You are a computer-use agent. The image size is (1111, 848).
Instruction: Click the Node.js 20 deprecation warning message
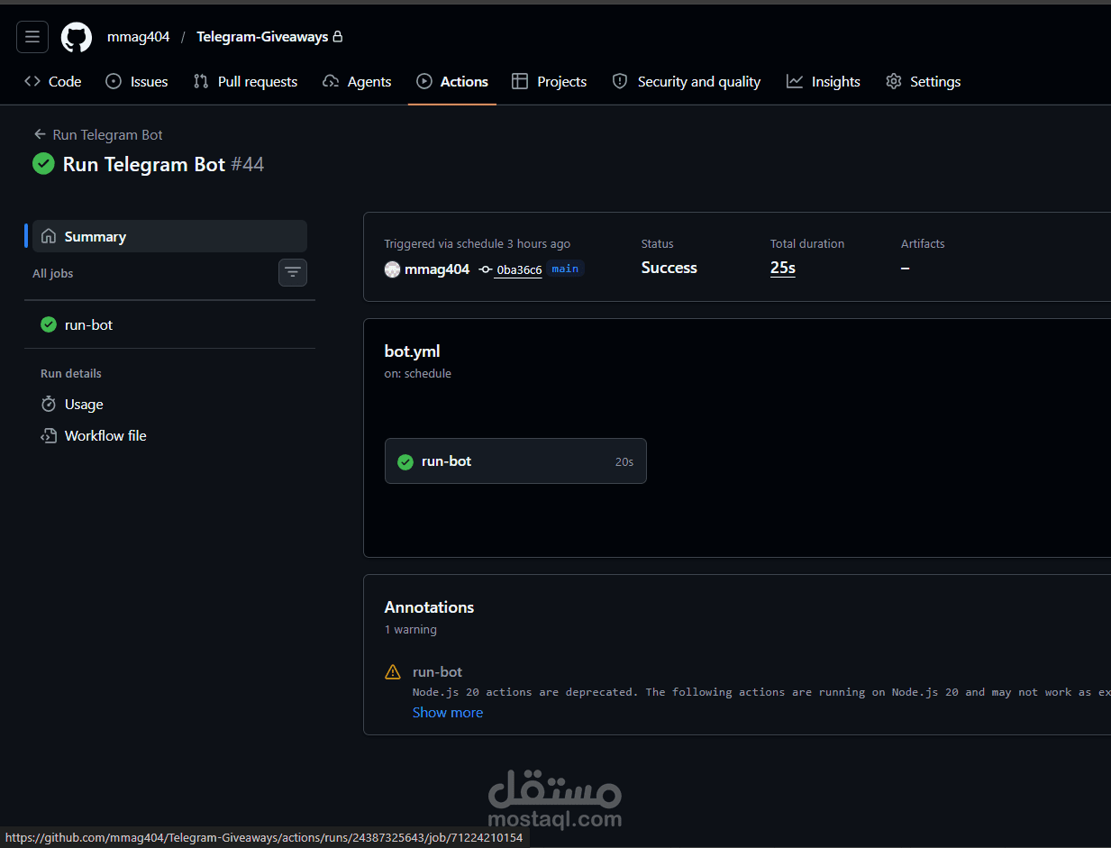tap(761, 692)
